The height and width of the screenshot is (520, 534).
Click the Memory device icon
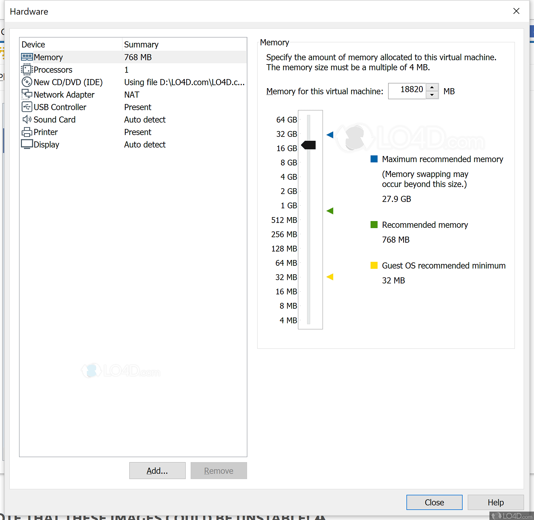pyautogui.click(x=27, y=57)
